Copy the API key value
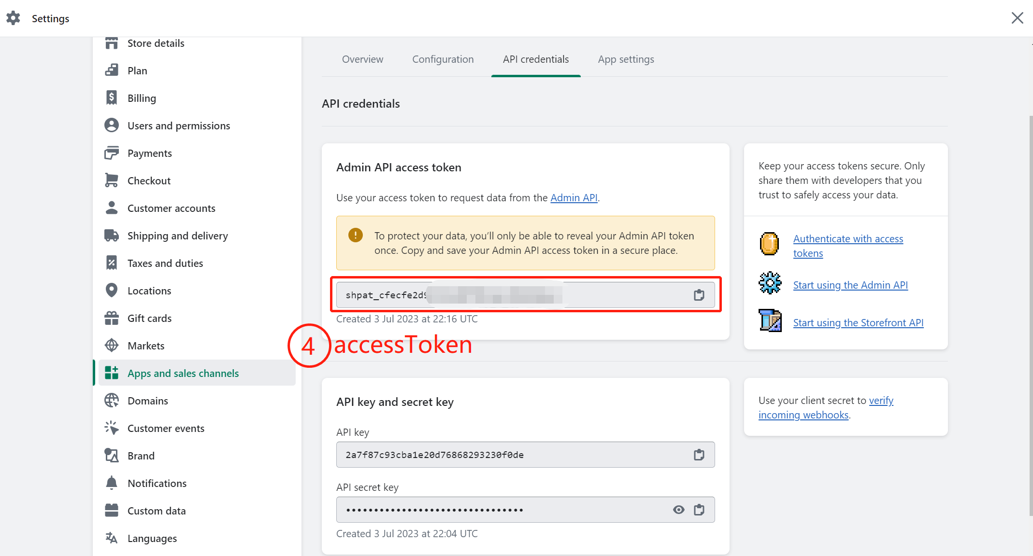 point(699,455)
